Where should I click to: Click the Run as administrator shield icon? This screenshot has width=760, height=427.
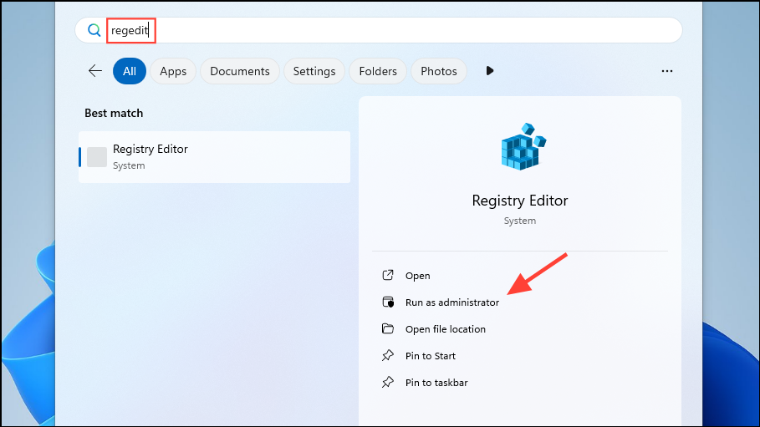pyautogui.click(x=388, y=302)
